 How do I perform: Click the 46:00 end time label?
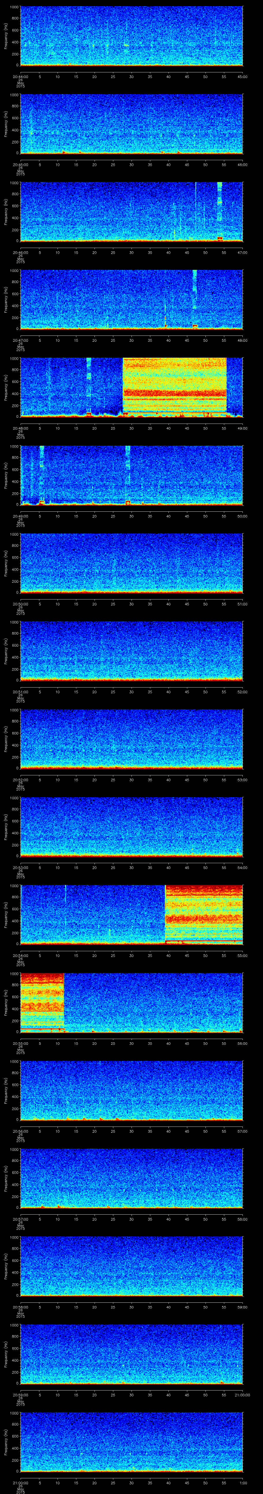coord(243,165)
